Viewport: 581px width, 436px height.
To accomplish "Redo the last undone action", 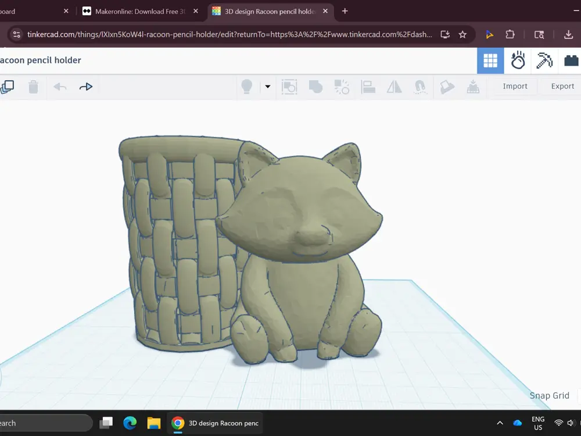I will (x=86, y=87).
